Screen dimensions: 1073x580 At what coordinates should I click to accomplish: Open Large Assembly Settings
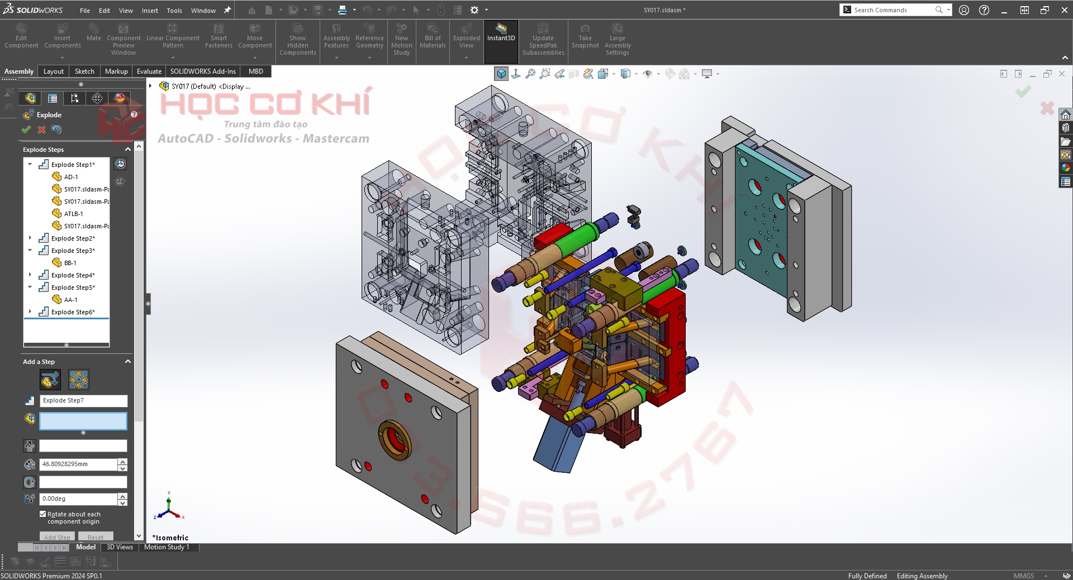point(617,40)
